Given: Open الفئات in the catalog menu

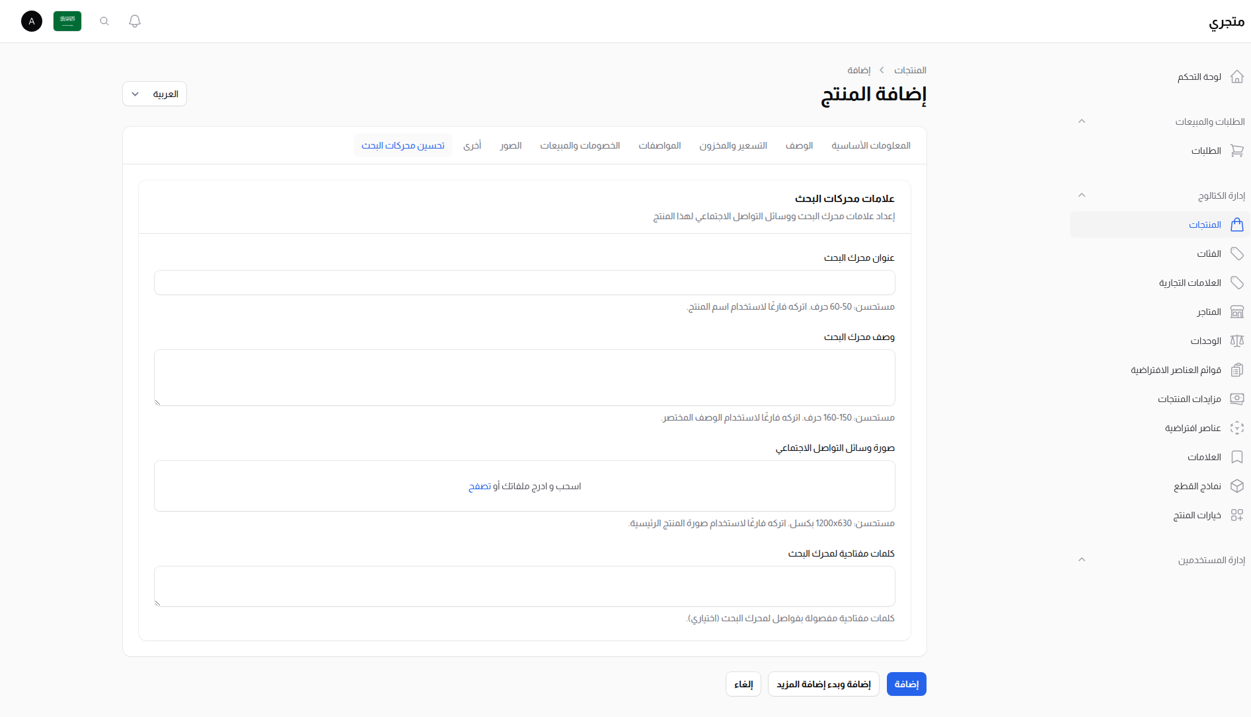Looking at the screenshot, I should [1212, 254].
